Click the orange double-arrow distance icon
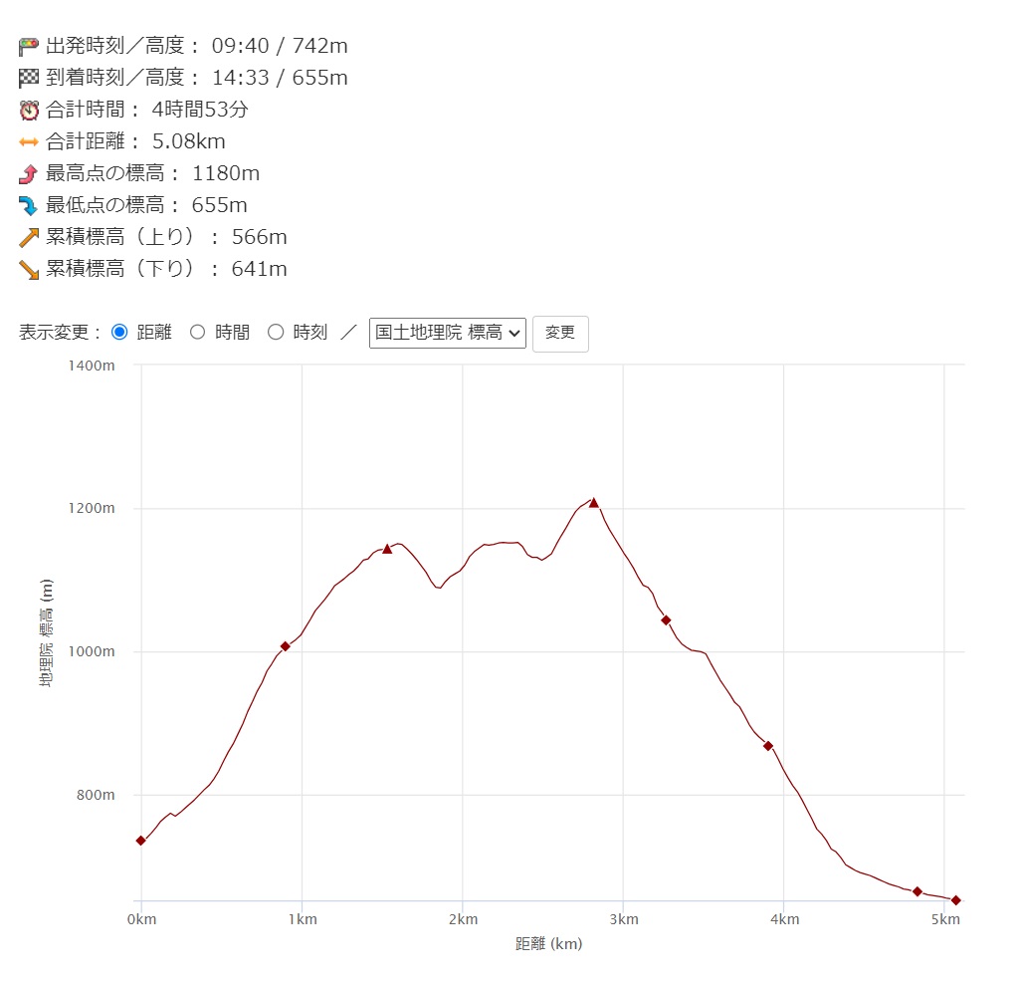This screenshot has width=1020, height=985. click(28, 142)
